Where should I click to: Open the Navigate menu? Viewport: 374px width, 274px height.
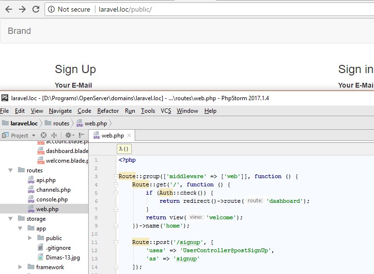[x=61, y=111]
